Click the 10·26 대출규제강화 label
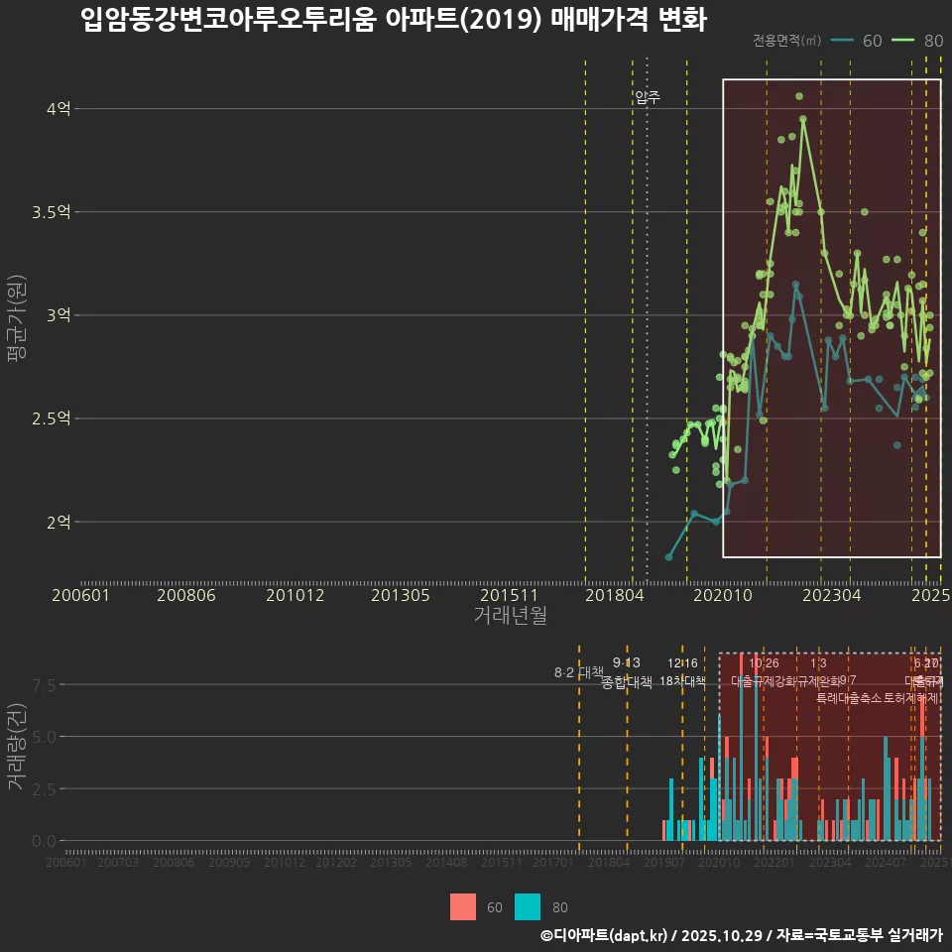Screen dimensions: 952x952 click(x=764, y=672)
